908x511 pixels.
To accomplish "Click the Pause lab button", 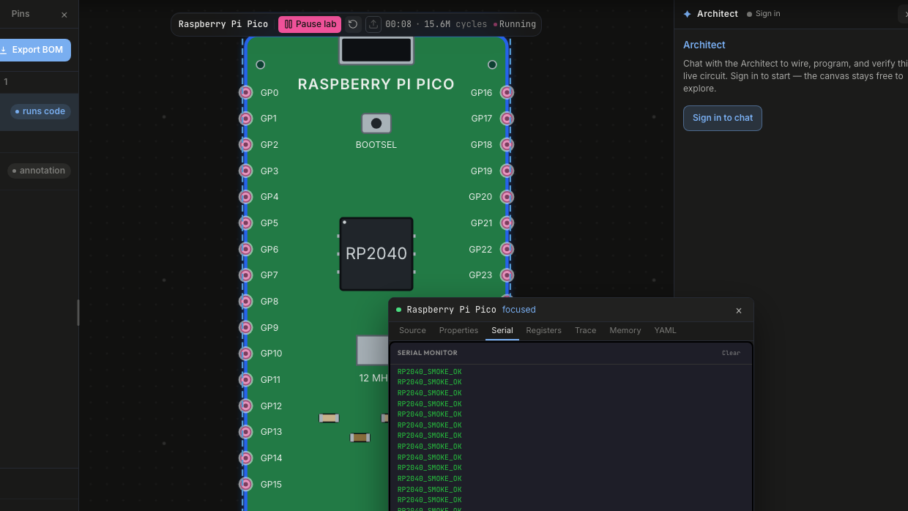I will tap(310, 24).
